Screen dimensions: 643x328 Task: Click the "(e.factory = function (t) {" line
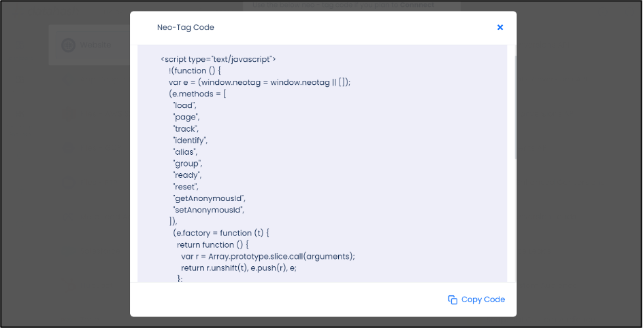pos(220,233)
